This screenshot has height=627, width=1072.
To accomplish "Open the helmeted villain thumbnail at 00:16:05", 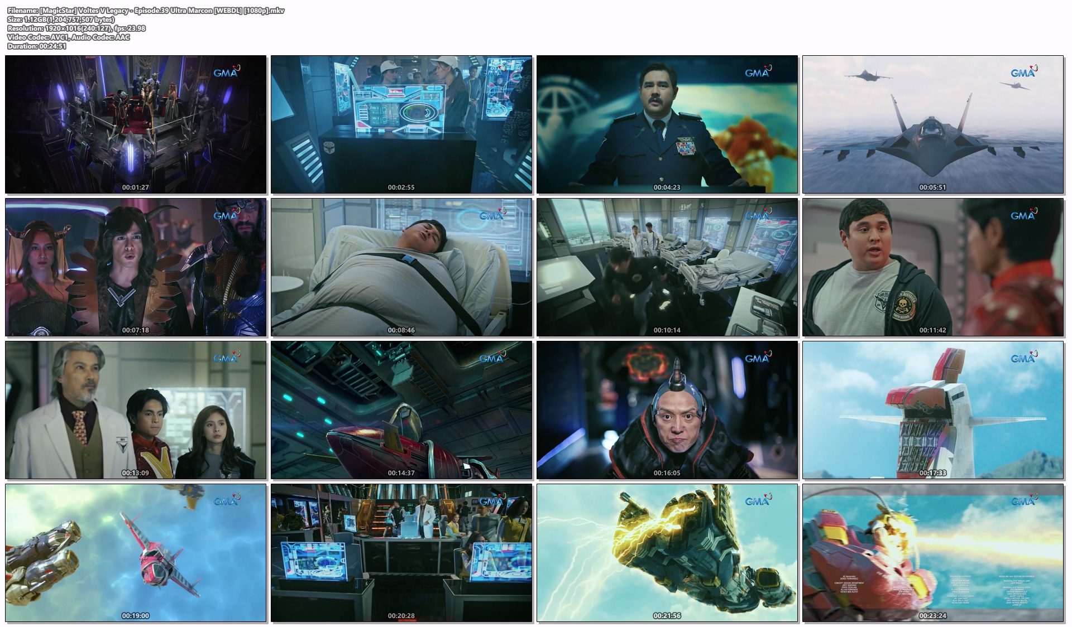I will point(667,410).
